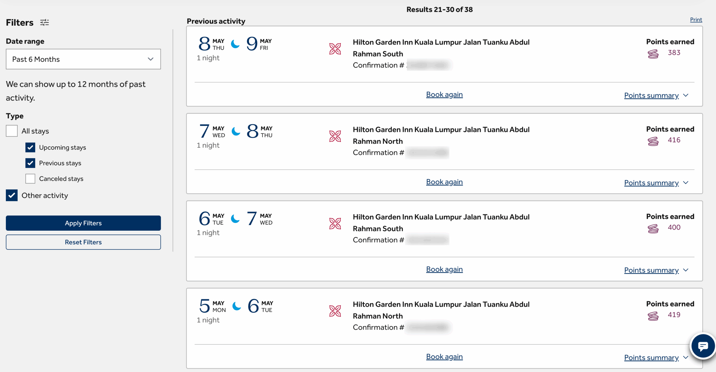
Task: Click the Print link at the top right
Action: click(x=696, y=19)
